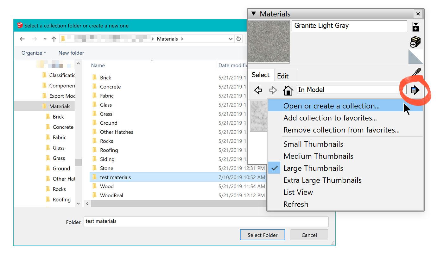This screenshot has height=253, width=437.
Task: Click the Display secondary selection pane icon
Action: 415,27
